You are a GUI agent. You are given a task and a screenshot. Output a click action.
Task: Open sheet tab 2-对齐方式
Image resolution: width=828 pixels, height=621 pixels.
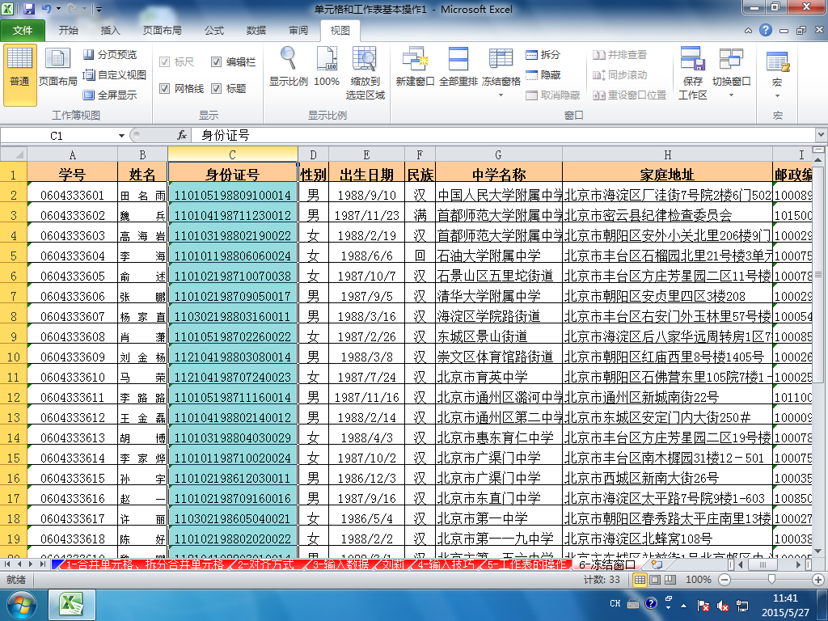(x=266, y=564)
